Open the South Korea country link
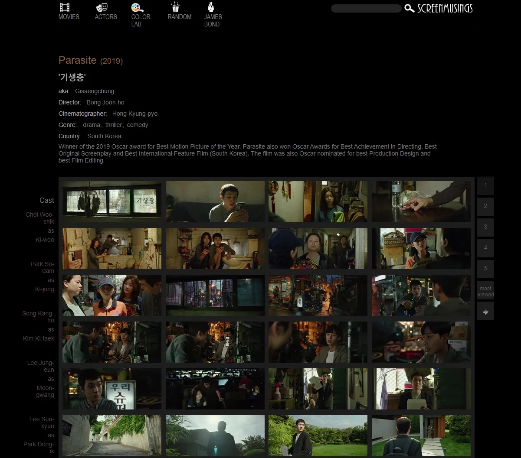Screen dimensions: 521x458 coord(104,136)
